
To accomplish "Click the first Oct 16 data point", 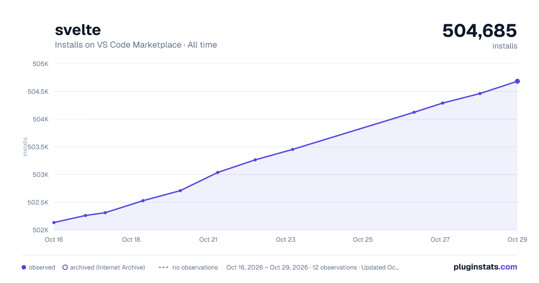I will [x=54, y=222].
